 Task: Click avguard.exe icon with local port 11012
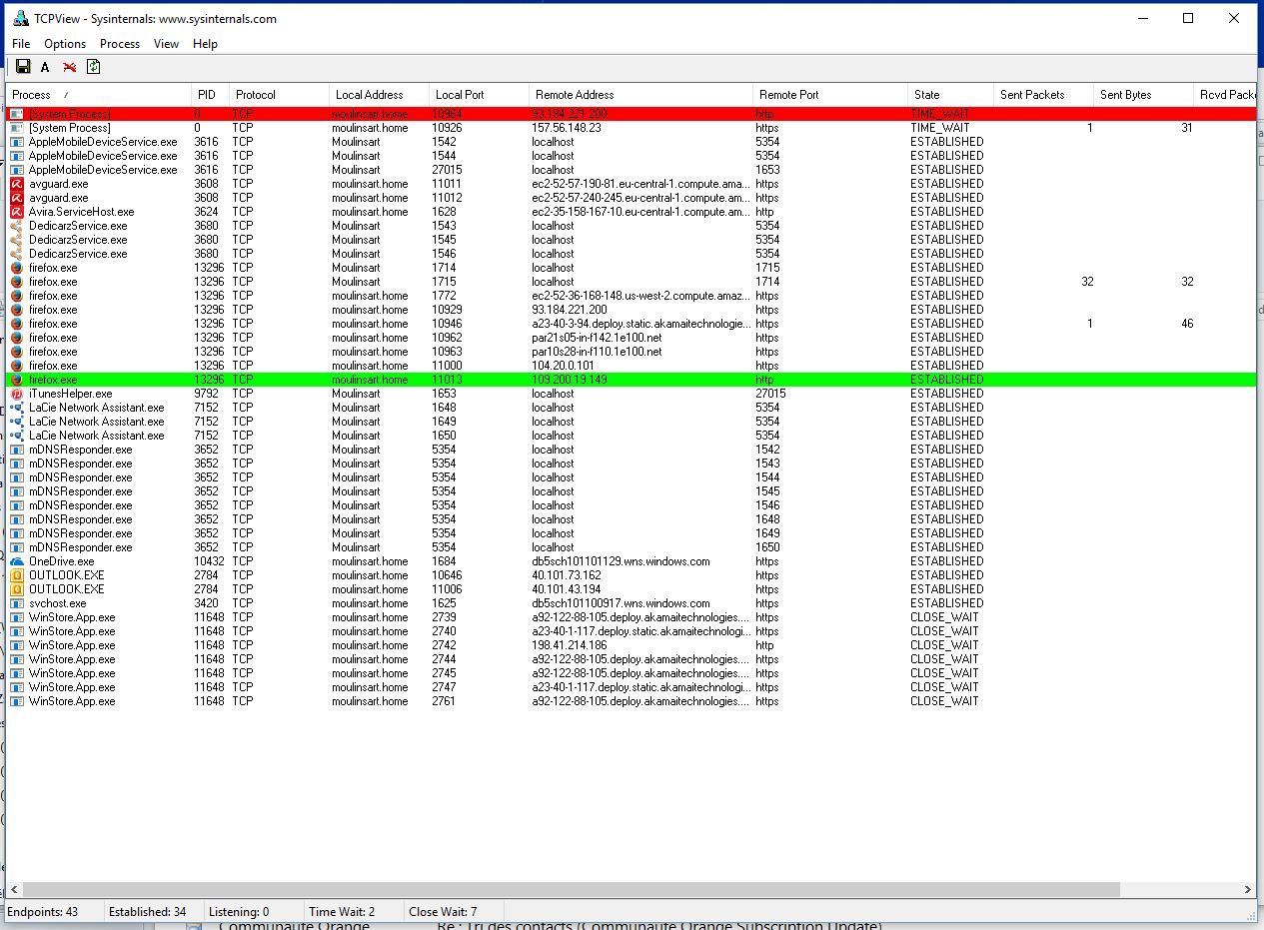(x=17, y=198)
